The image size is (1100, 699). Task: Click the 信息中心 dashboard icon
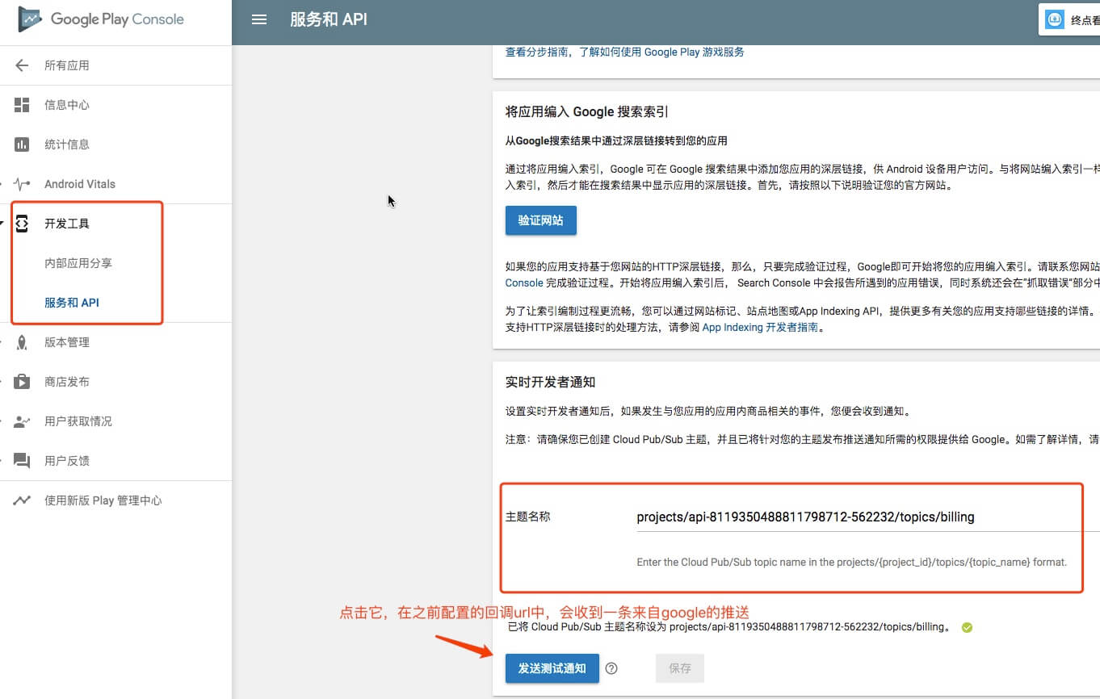pos(22,105)
